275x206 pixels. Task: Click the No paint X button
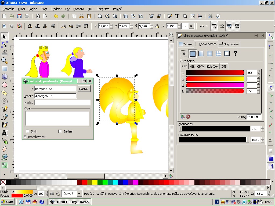(x=184, y=54)
